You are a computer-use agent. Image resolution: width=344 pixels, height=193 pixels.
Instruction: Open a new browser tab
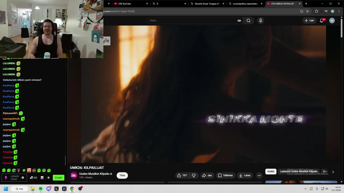click(306, 4)
